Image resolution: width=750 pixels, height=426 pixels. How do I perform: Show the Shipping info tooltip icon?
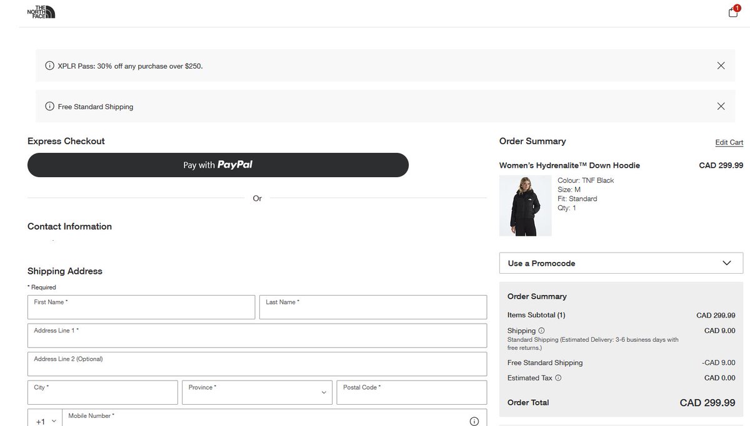[x=541, y=331]
